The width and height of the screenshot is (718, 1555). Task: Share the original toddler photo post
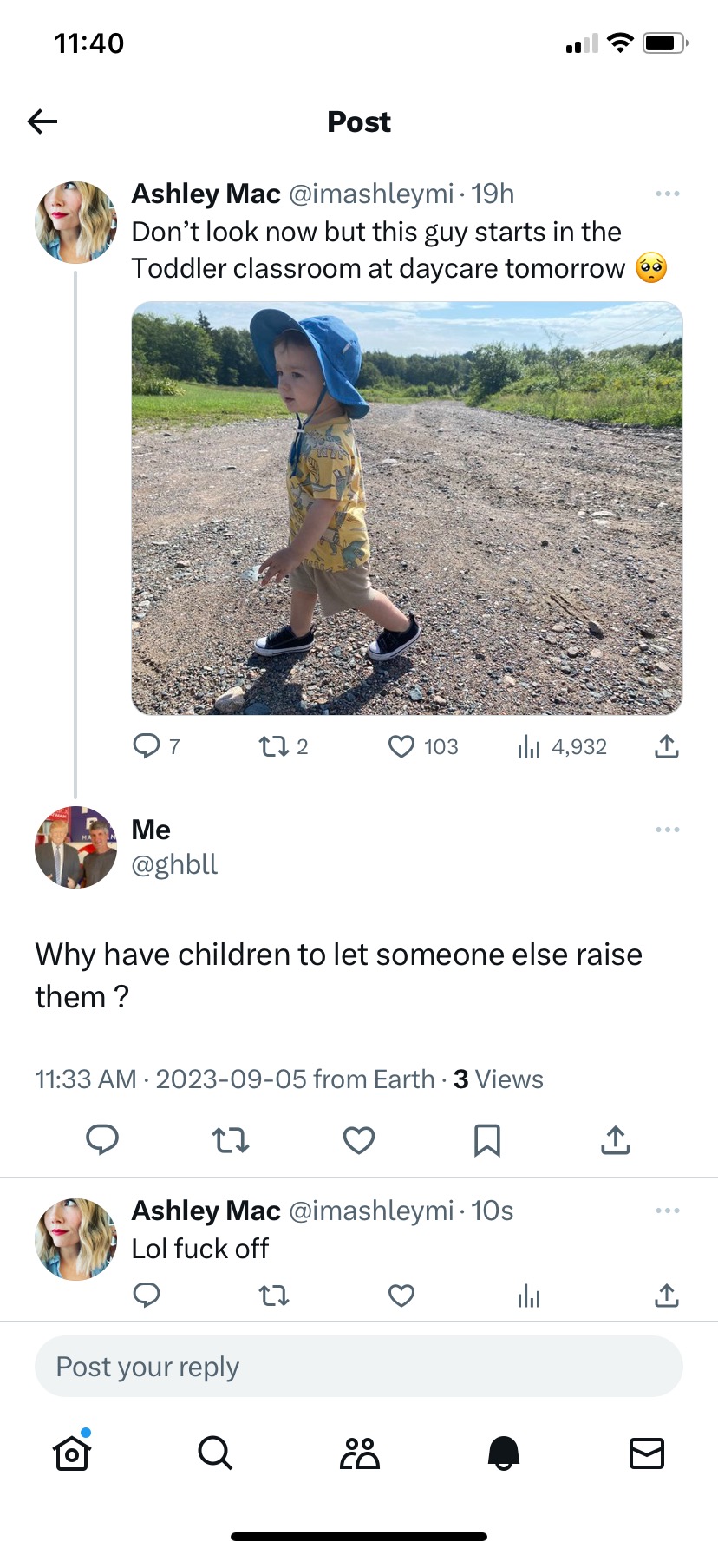[666, 746]
